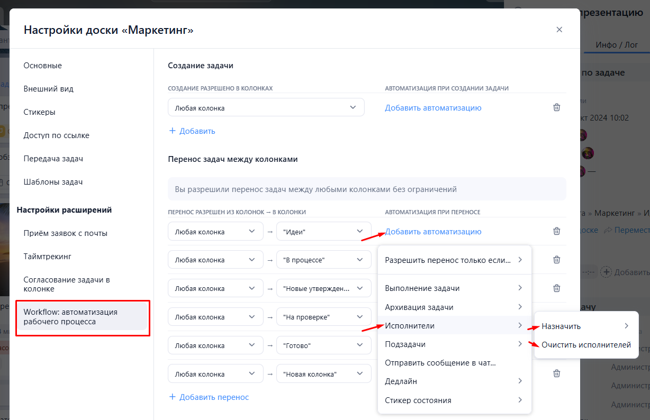Delete the "В процессе" transfer rule trash icon
650x420 pixels.
tap(556, 260)
